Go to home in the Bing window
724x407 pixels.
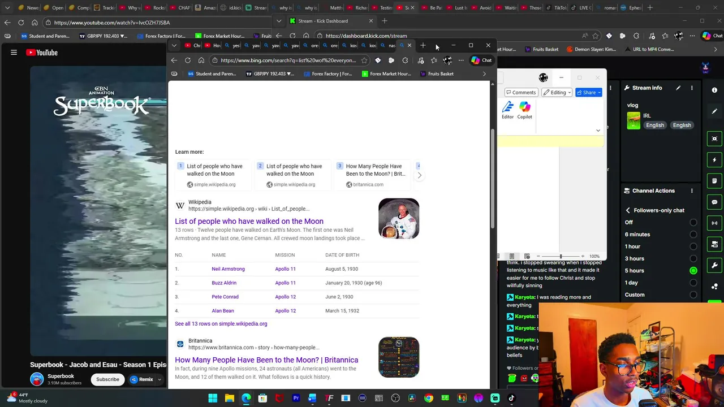point(201,60)
